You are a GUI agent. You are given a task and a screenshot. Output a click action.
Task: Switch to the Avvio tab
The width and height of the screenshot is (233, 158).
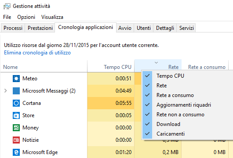click(x=125, y=28)
